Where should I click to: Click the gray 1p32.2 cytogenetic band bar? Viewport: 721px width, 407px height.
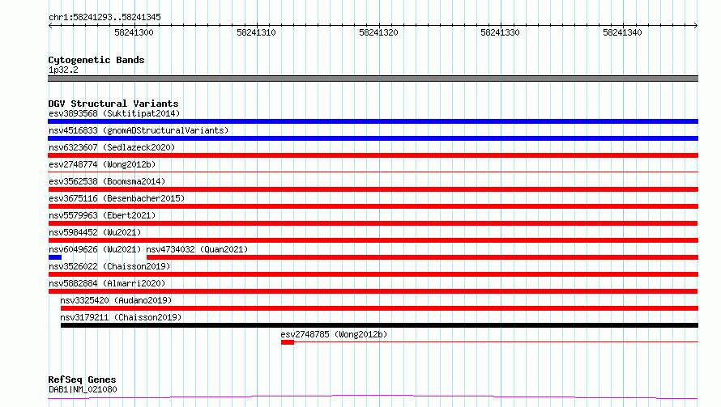(x=373, y=78)
